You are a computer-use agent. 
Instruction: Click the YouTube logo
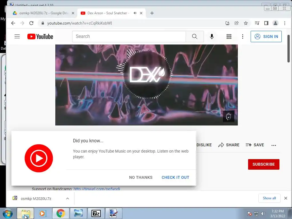tap(40, 36)
